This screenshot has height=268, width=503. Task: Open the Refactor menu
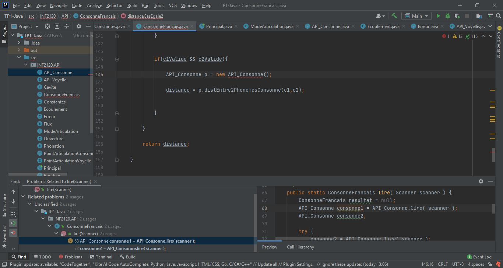tap(114, 6)
